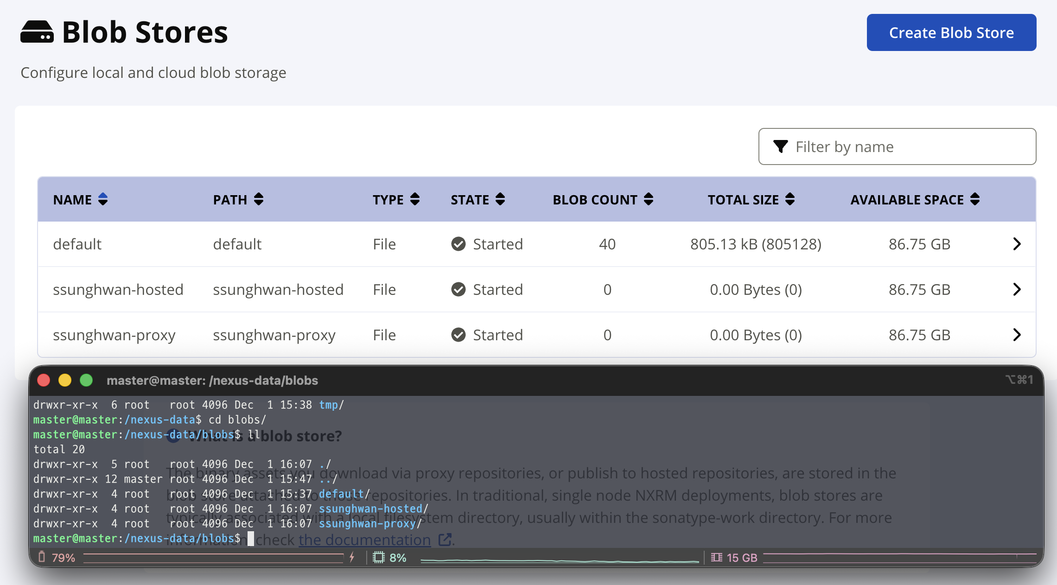Click the filter funnel icon
Screen dimensions: 1057x585
pyautogui.click(x=781, y=146)
